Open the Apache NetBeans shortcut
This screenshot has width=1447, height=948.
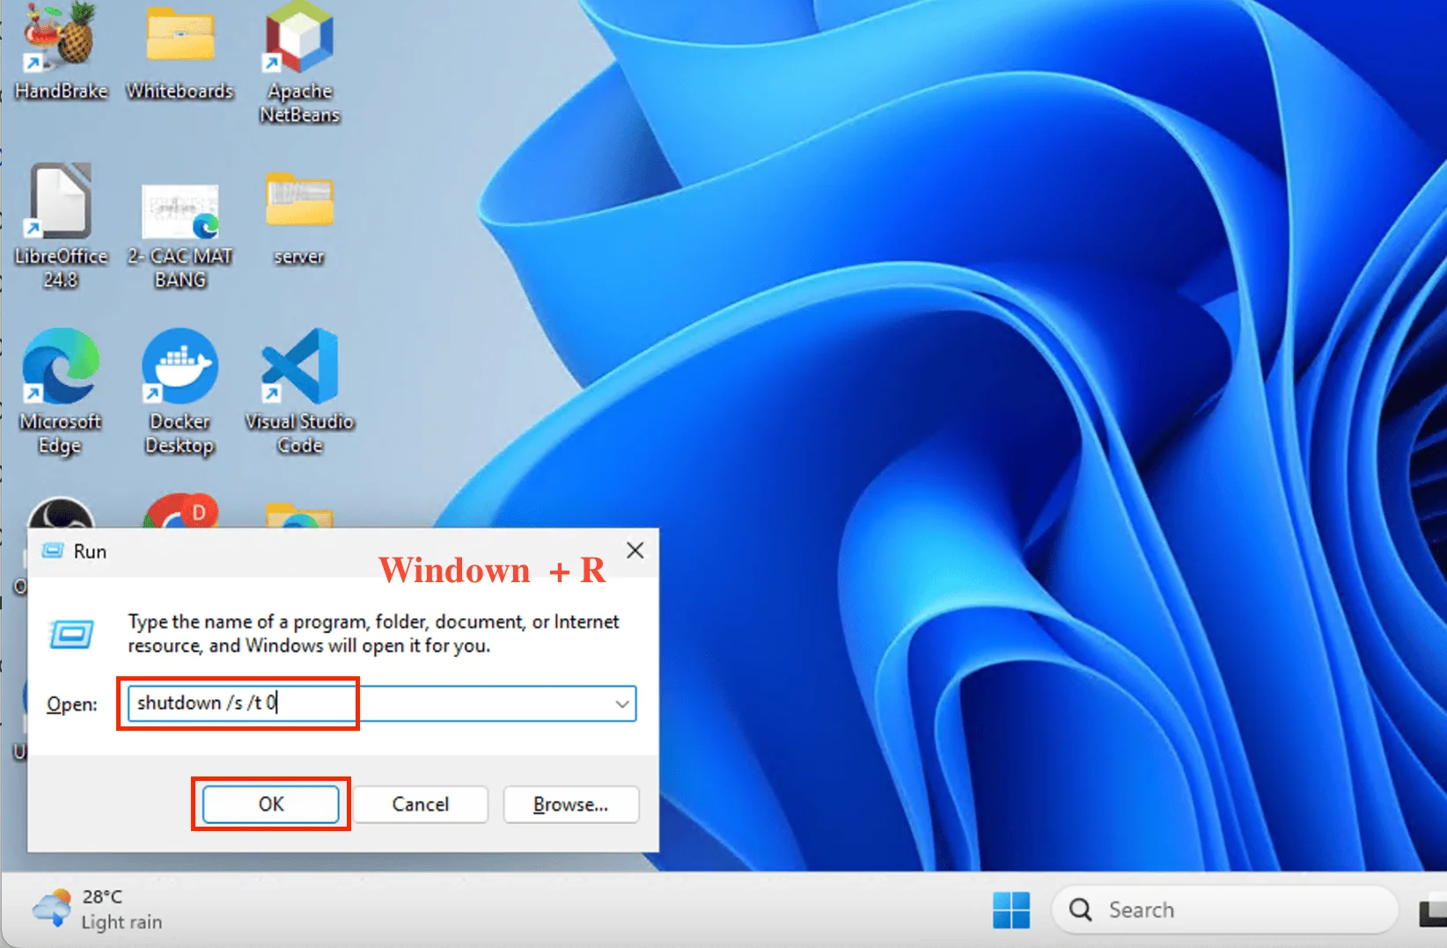[x=299, y=44]
